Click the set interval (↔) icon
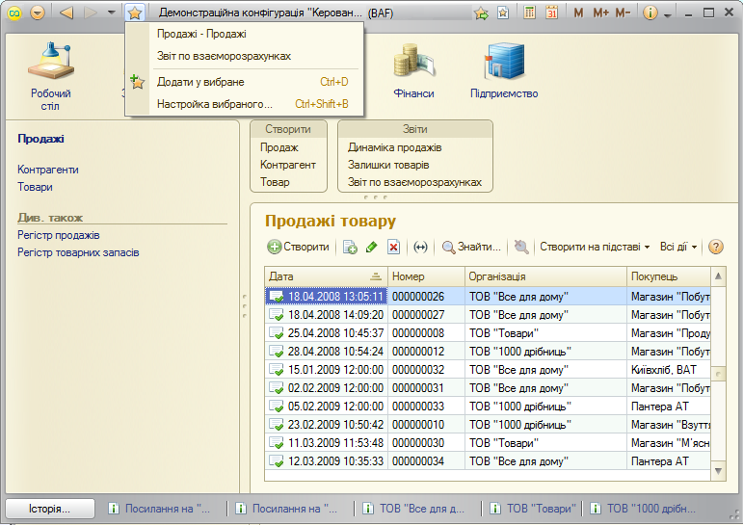The width and height of the screenshot is (743, 525). [x=420, y=247]
